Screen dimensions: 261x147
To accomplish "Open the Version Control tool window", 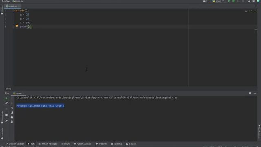I will point(15,144).
